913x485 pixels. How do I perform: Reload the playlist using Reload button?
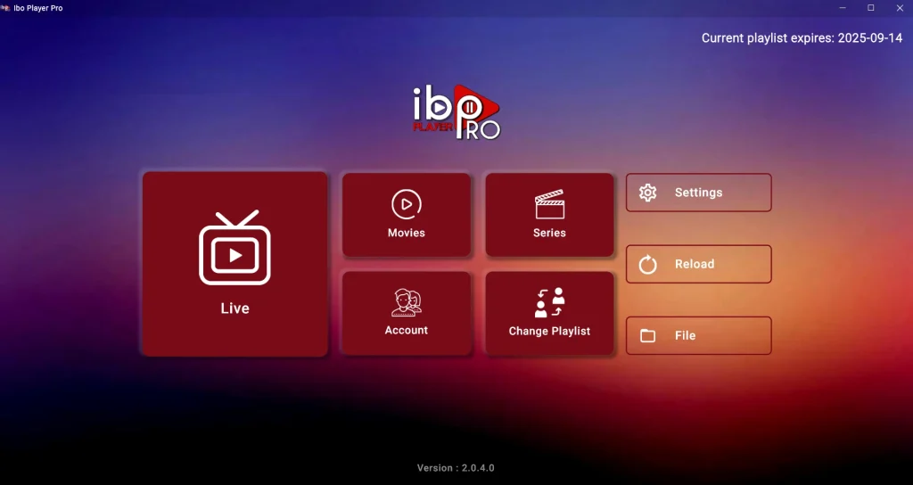point(699,264)
